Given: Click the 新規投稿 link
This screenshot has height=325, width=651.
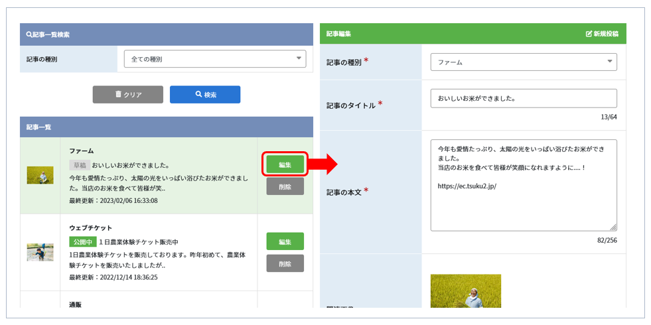Looking at the screenshot, I should tap(602, 34).
